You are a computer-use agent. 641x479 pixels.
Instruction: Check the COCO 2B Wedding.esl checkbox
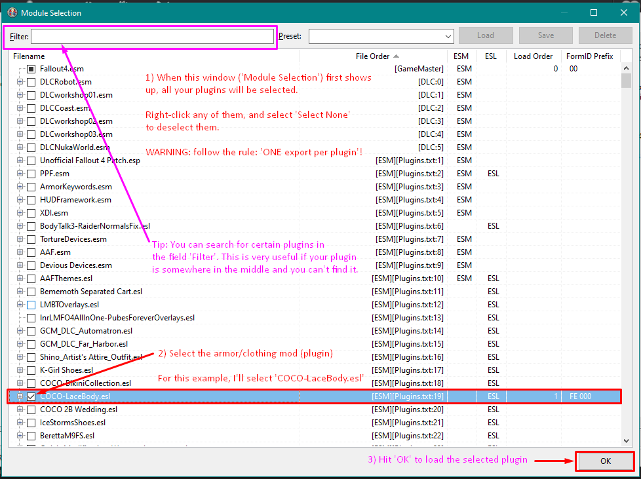(x=31, y=410)
